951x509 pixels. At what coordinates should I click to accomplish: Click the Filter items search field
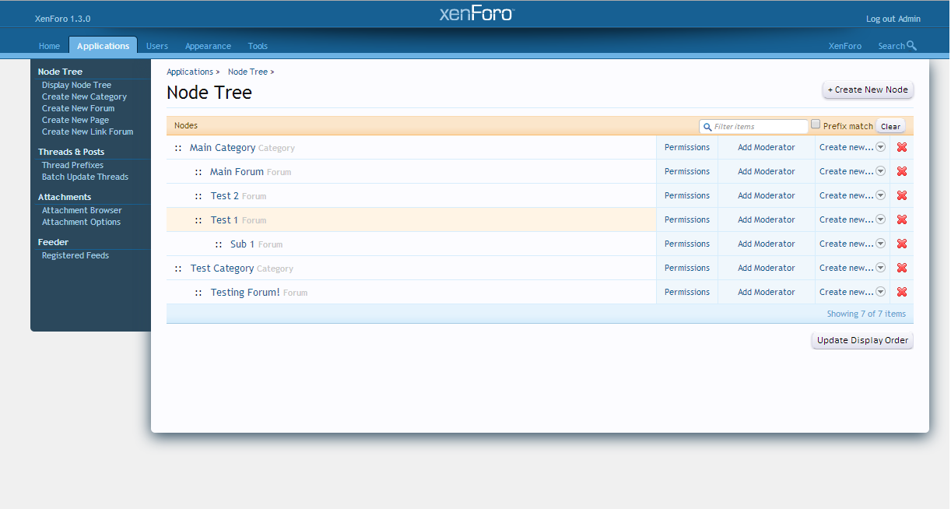click(x=753, y=126)
